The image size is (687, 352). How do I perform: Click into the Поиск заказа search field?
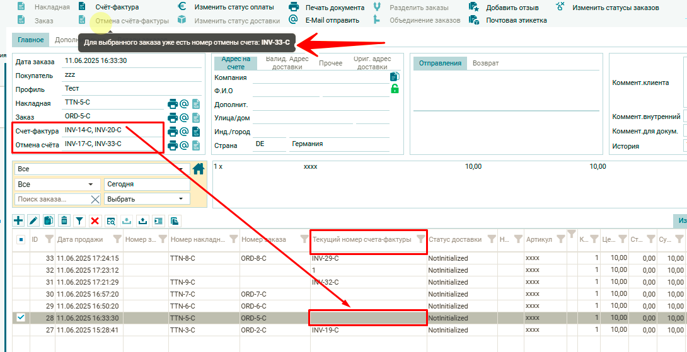(50, 199)
